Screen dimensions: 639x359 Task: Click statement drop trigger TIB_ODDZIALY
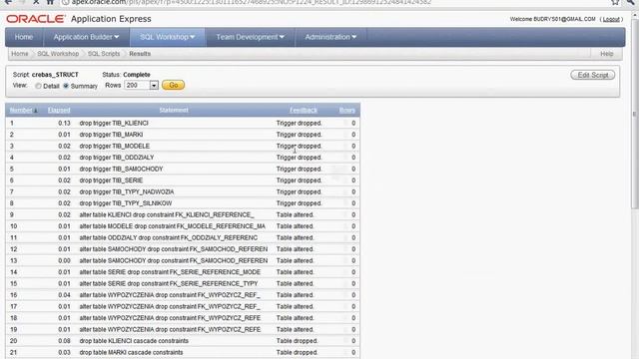pos(117,158)
